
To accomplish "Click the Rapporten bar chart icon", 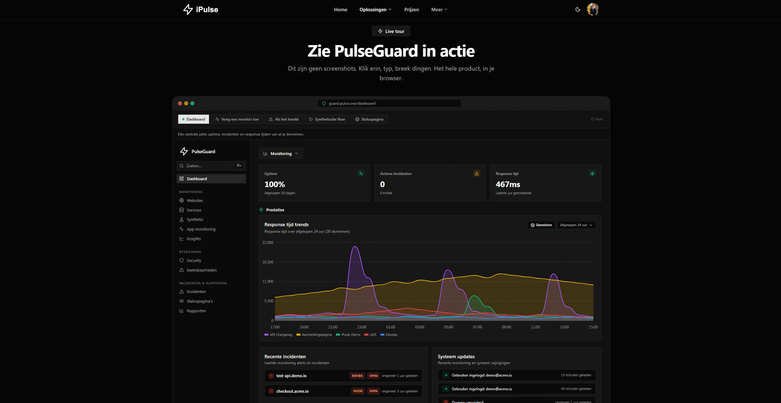I will tap(181, 311).
